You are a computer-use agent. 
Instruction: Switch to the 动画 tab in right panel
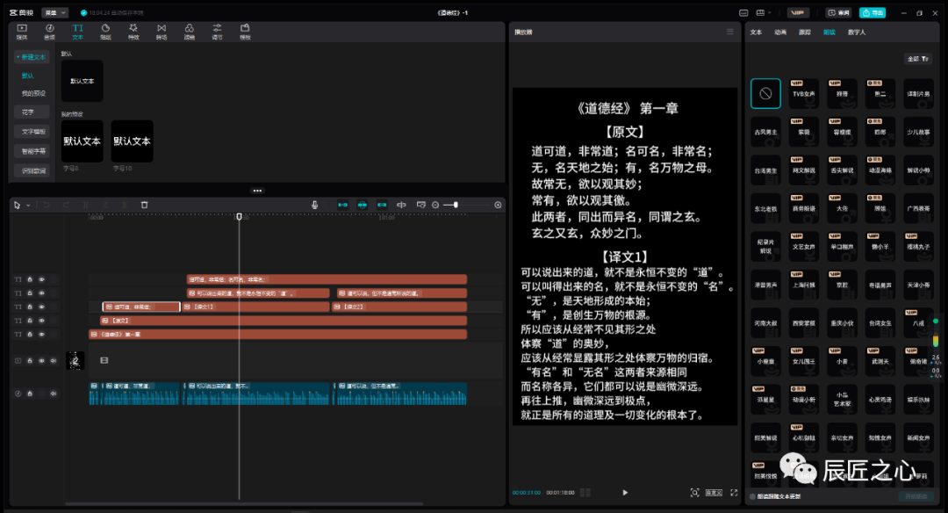click(x=780, y=32)
